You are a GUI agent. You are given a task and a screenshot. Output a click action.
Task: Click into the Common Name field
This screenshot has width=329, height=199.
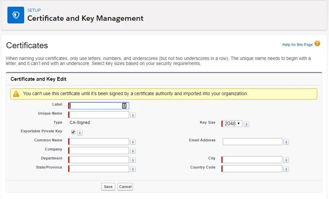[99, 141]
